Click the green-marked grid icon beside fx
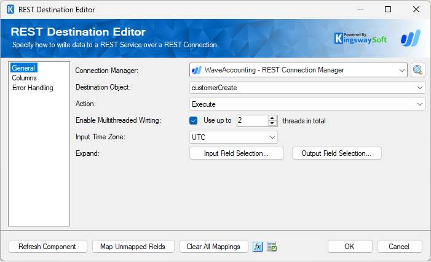This screenshot has width=431, height=262. [272, 247]
